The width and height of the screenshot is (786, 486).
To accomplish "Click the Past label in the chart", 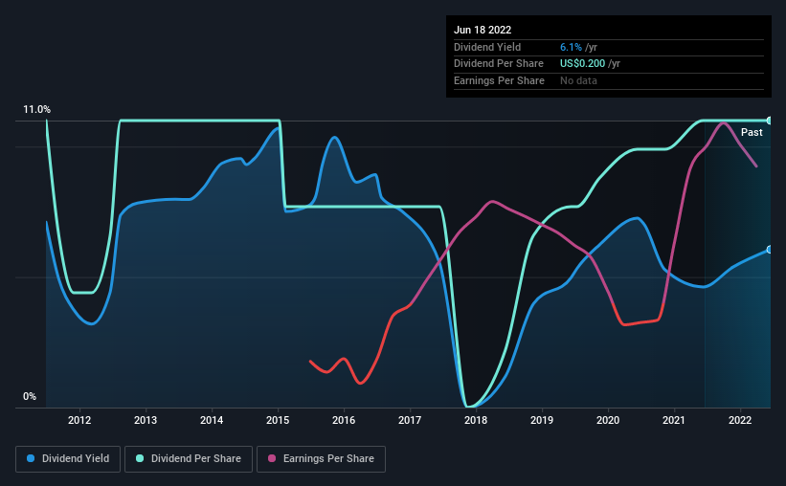I will click(752, 132).
